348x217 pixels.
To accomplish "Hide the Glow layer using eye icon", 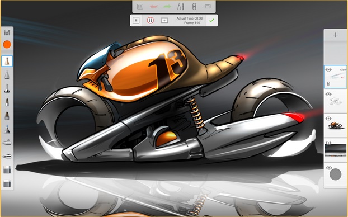I will pyautogui.click(x=328, y=70).
